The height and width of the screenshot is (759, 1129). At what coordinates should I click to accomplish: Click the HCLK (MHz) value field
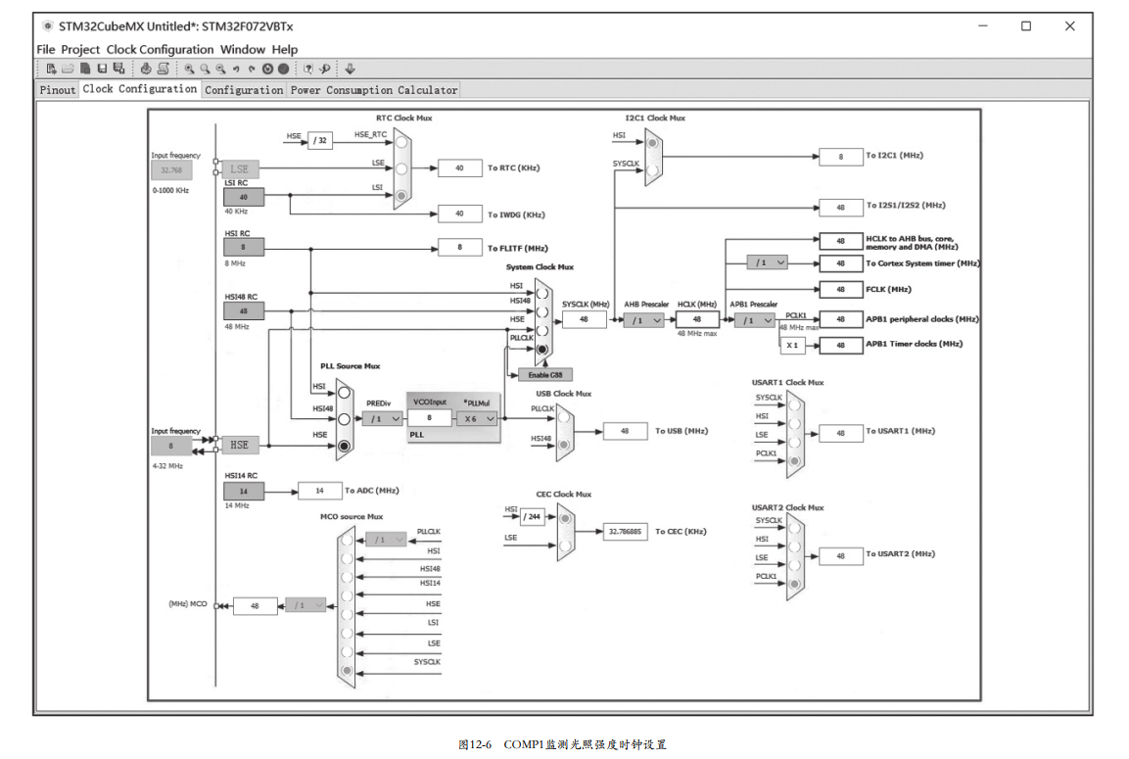[x=697, y=319]
